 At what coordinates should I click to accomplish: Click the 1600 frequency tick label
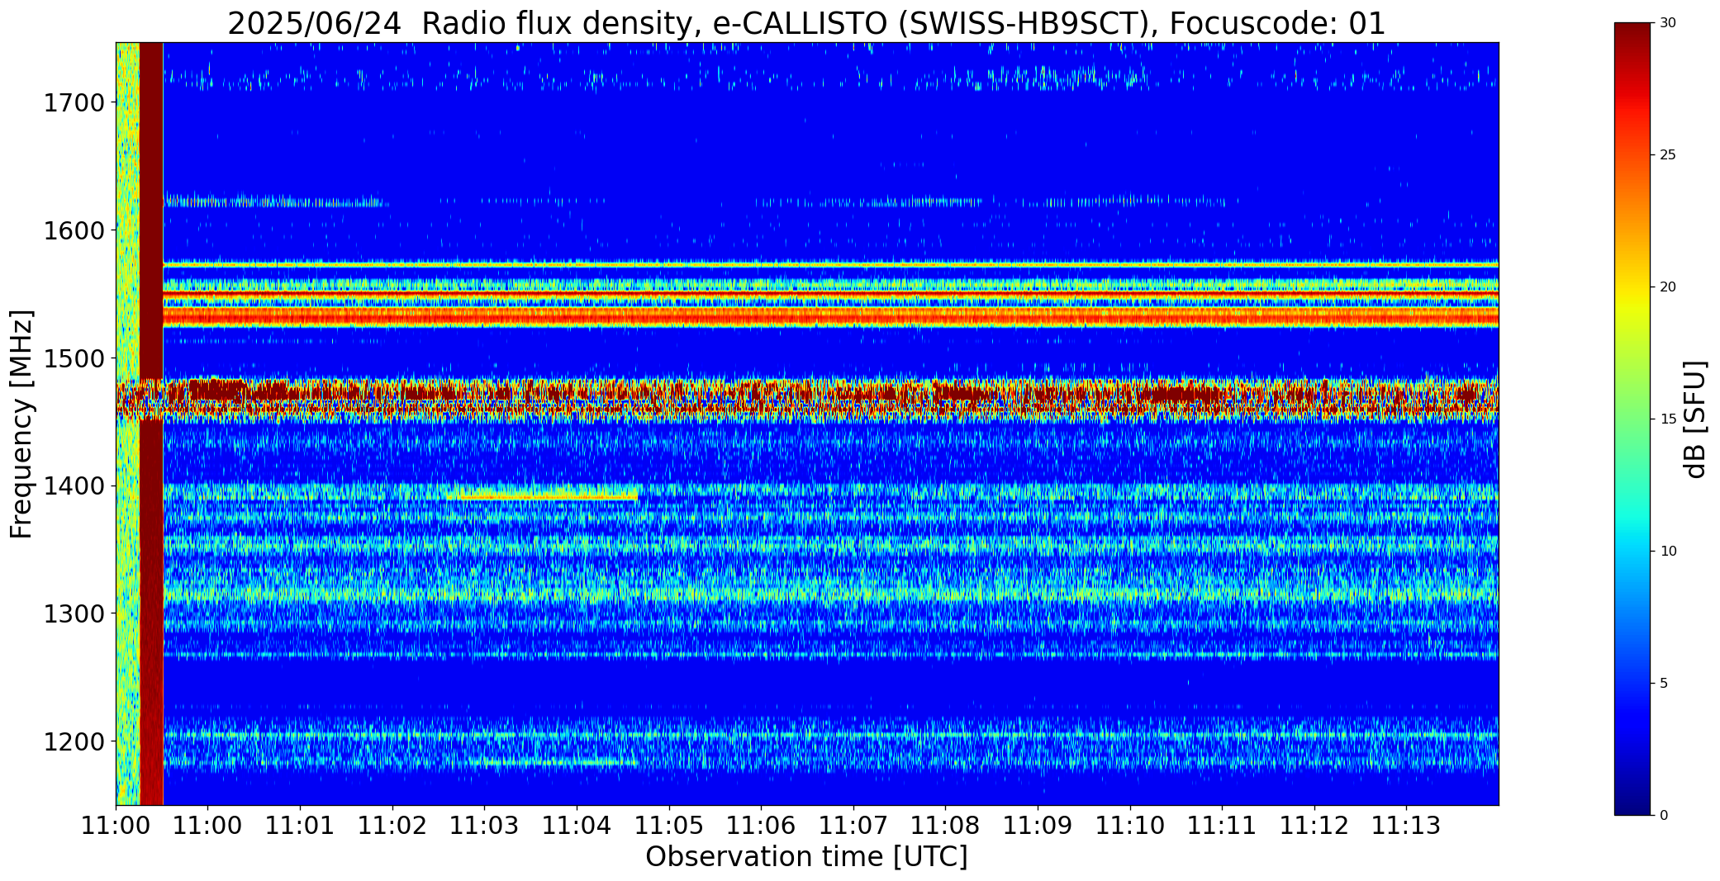tap(74, 230)
